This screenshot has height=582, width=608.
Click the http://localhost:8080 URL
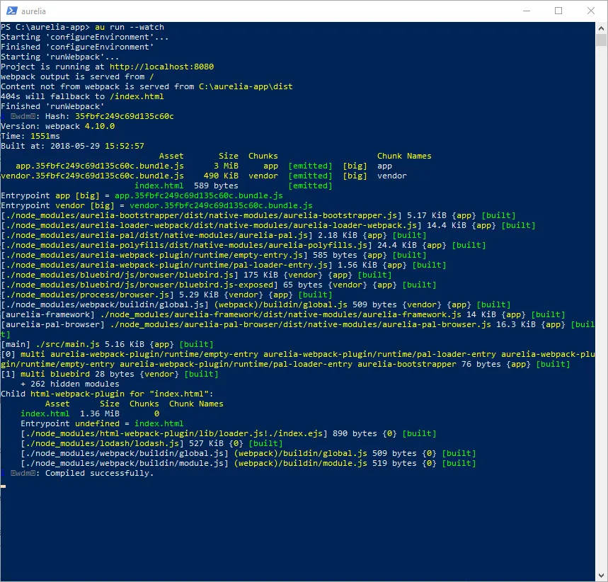point(161,67)
